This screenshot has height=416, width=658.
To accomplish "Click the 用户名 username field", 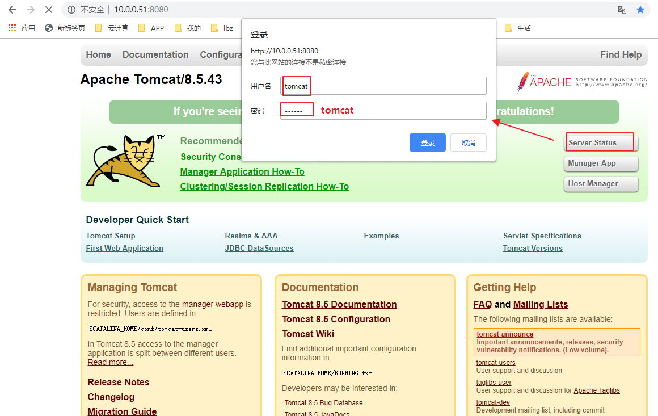I will [x=383, y=86].
